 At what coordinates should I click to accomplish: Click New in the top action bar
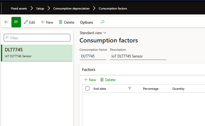[x=47, y=22]
